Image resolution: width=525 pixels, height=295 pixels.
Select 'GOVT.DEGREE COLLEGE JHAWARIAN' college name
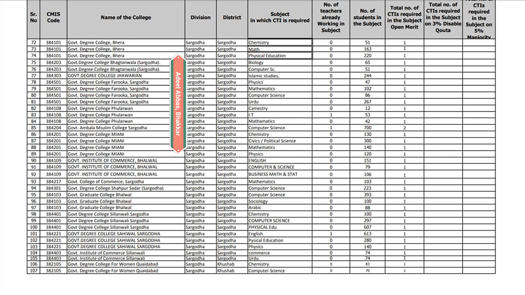tap(104, 75)
